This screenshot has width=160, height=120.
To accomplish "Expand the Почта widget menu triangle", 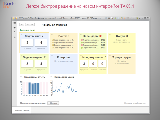I will [x=52, y=35].
